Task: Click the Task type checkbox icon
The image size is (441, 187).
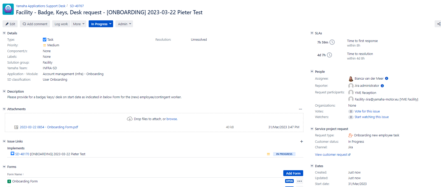Action: pyautogui.click(x=45, y=39)
